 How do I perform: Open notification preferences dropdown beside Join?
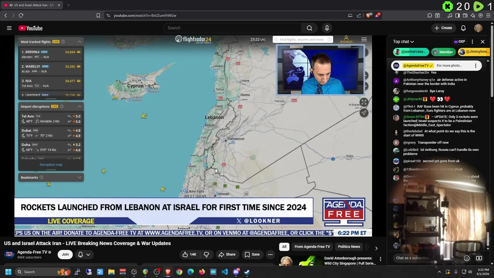pyautogui.click(x=84, y=254)
